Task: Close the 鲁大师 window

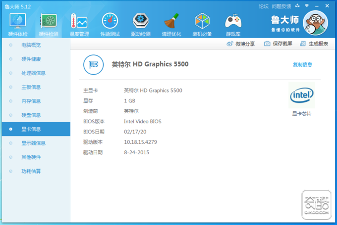Action: [327, 6]
